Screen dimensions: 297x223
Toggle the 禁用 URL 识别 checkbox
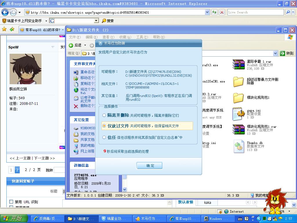click(x=11, y=202)
